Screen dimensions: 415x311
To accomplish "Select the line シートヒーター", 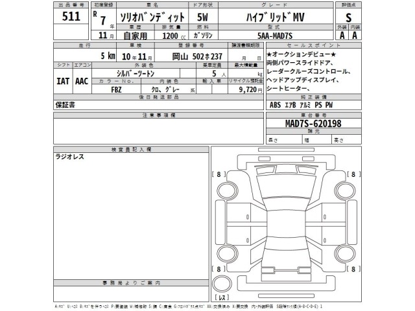I will click(x=288, y=88).
